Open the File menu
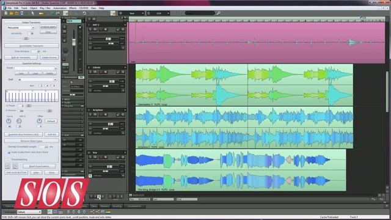Image resolution: width=391 pixels, height=220 pixels. pos(10,8)
